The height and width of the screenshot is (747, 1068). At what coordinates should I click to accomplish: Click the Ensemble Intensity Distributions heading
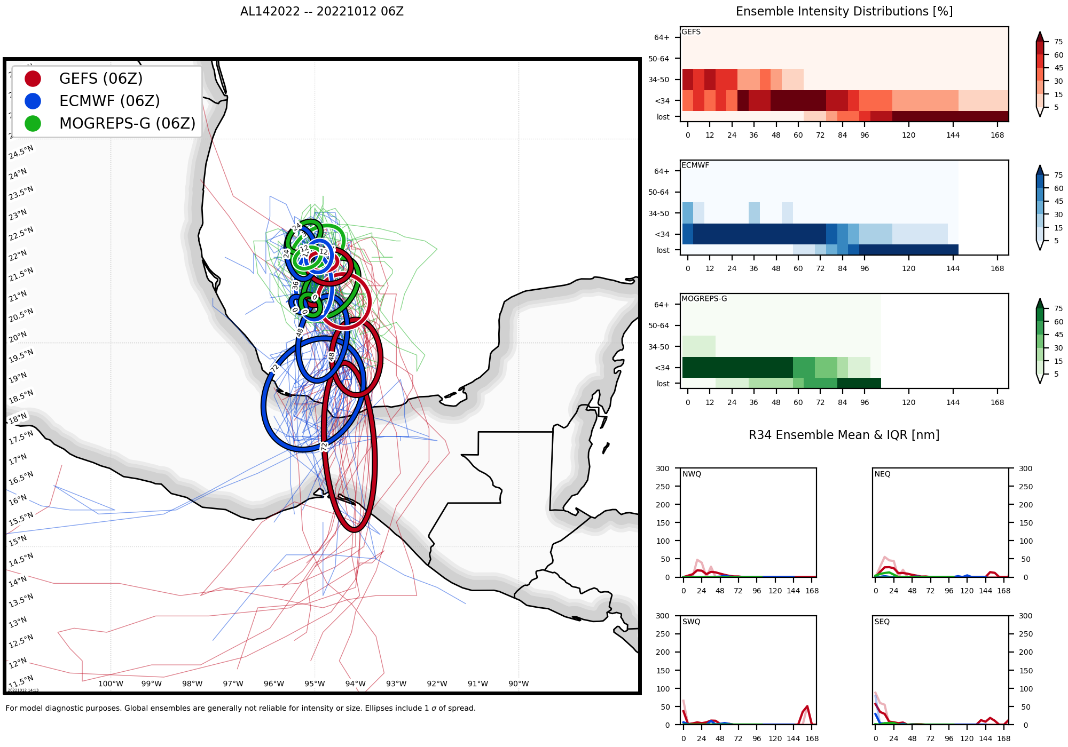[x=844, y=12]
